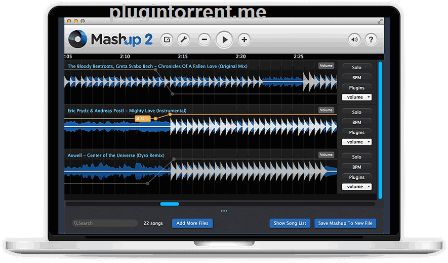The image size is (448, 263).
Task: Zoom in with the plus button
Action: [244, 39]
